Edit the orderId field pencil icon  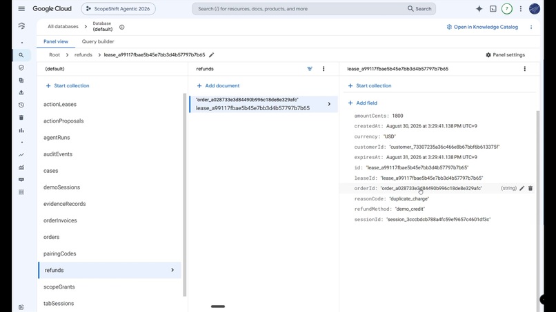point(522,189)
